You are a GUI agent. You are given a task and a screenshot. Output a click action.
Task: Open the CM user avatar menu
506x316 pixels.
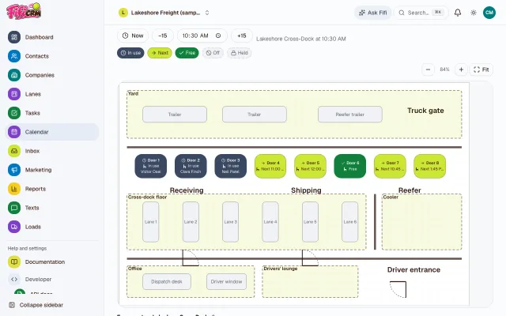tap(489, 13)
